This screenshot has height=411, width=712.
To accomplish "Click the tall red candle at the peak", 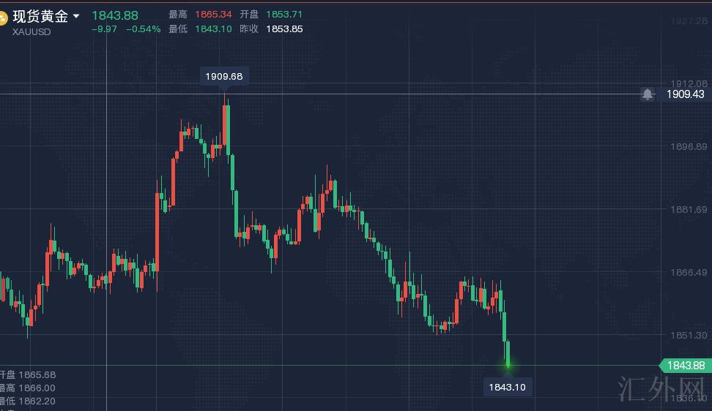I will click(x=226, y=124).
